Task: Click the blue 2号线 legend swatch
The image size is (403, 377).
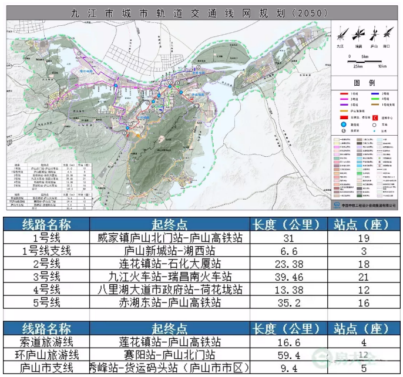Action: (x=375, y=94)
